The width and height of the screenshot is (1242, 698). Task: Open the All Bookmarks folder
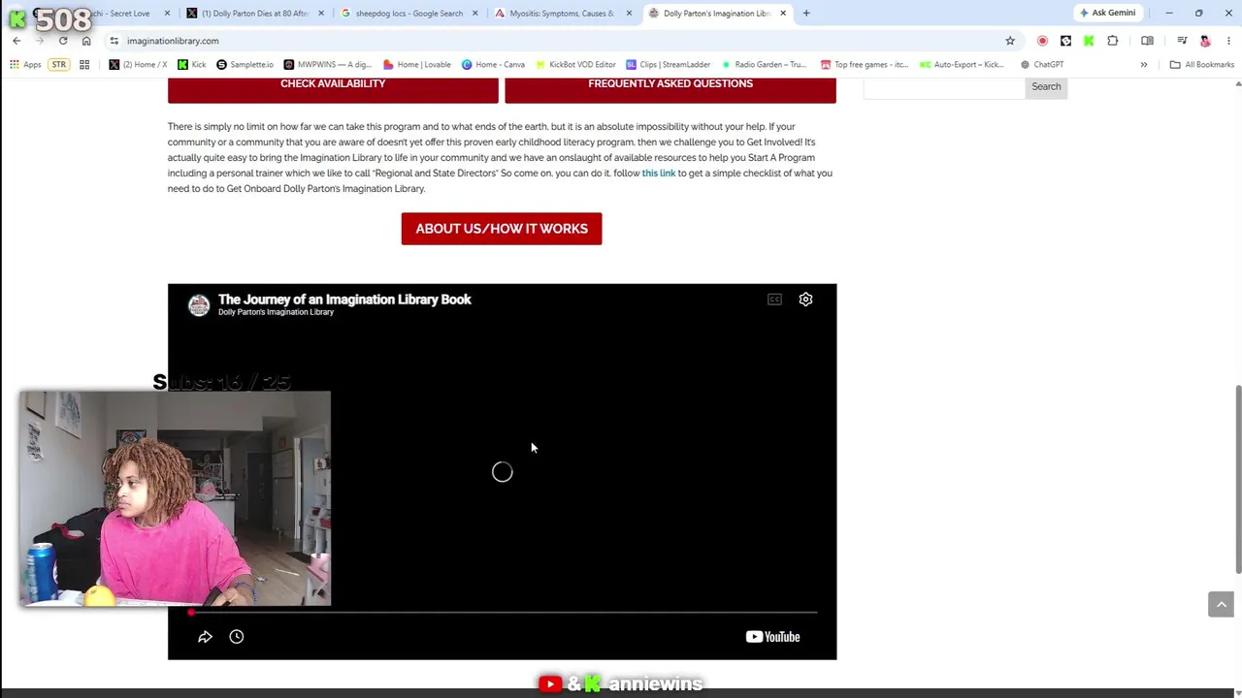[x=1201, y=65]
